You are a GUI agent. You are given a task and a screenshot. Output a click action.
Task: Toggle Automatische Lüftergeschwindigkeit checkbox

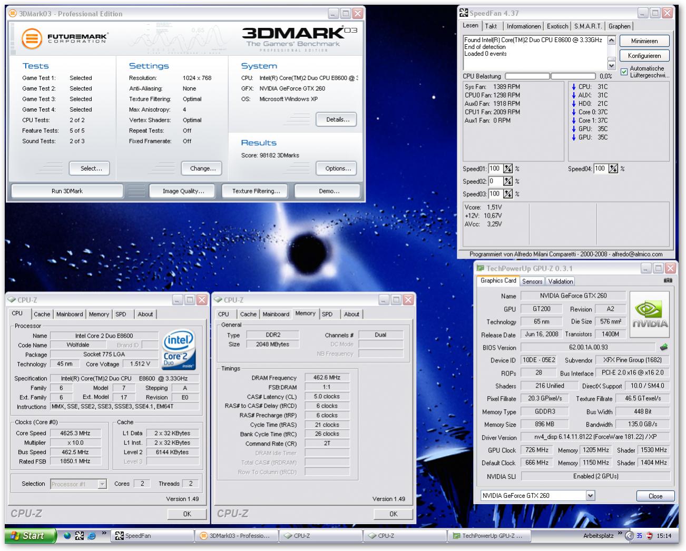[x=624, y=72]
